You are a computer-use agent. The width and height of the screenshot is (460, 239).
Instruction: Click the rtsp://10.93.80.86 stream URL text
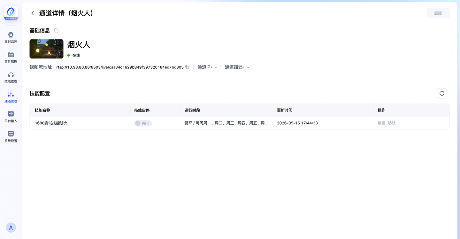coord(120,67)
